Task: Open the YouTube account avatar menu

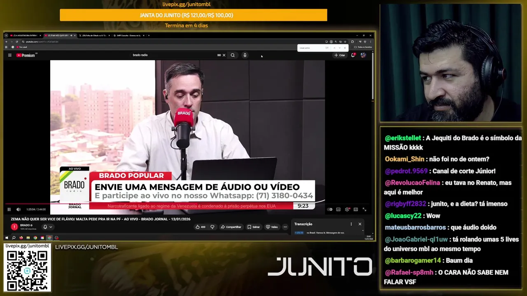Action: 363,55
